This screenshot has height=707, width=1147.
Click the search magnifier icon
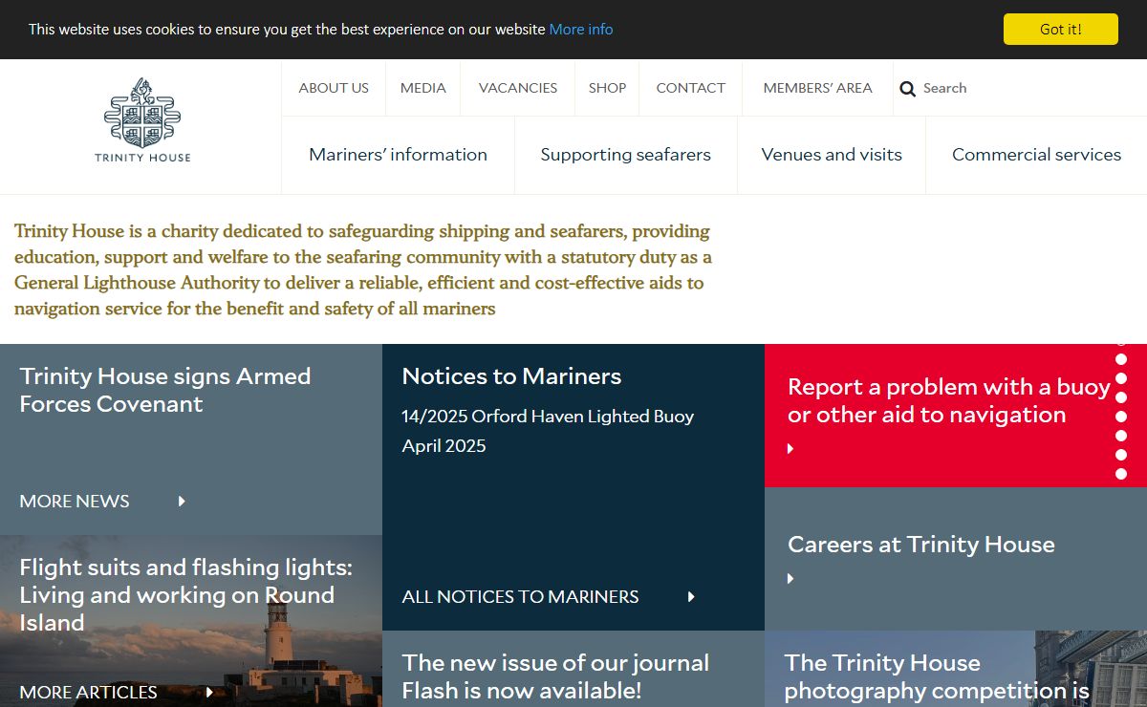[908, 89]
